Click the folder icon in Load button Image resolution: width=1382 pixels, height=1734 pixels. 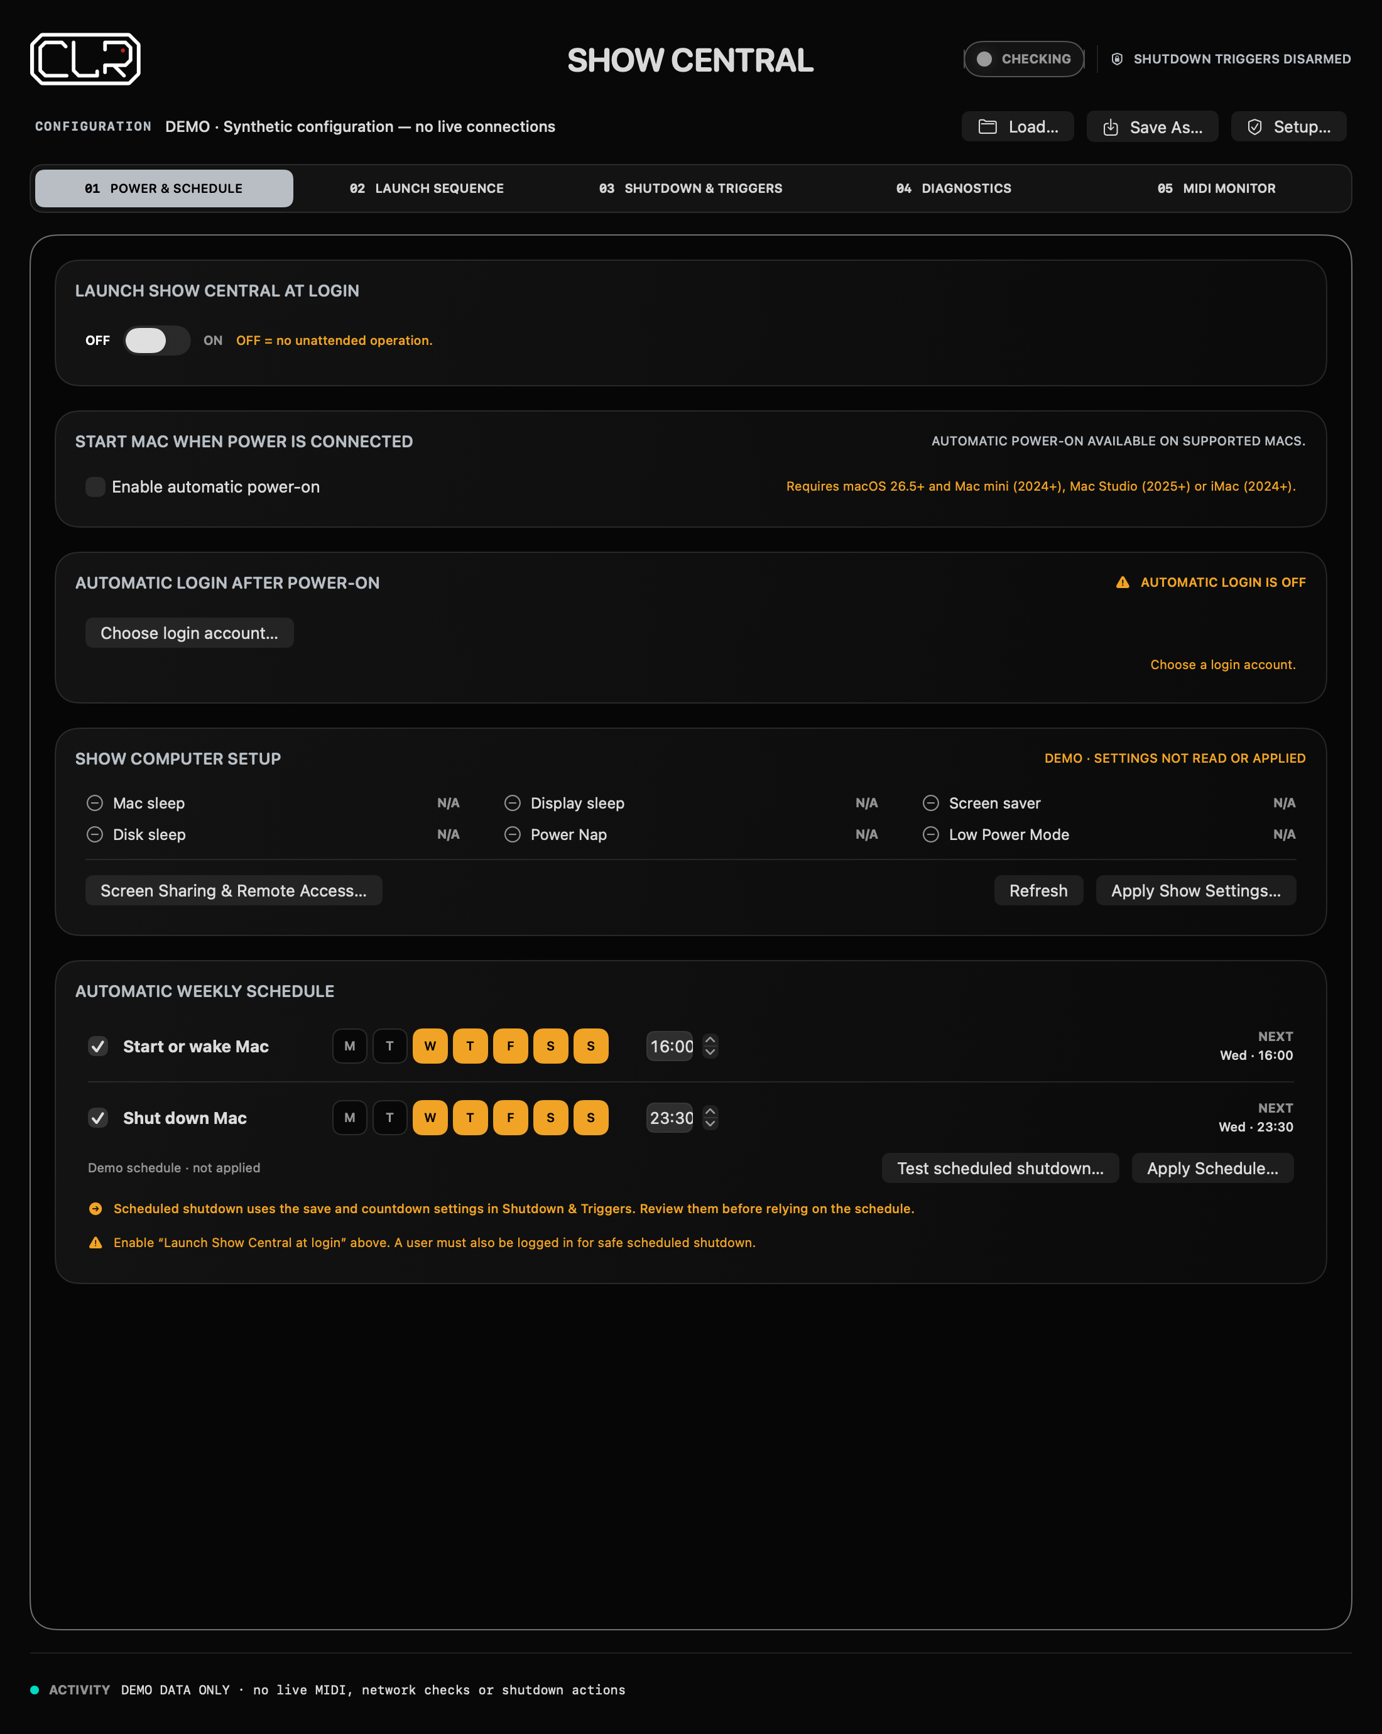click(x=988, y=127)
